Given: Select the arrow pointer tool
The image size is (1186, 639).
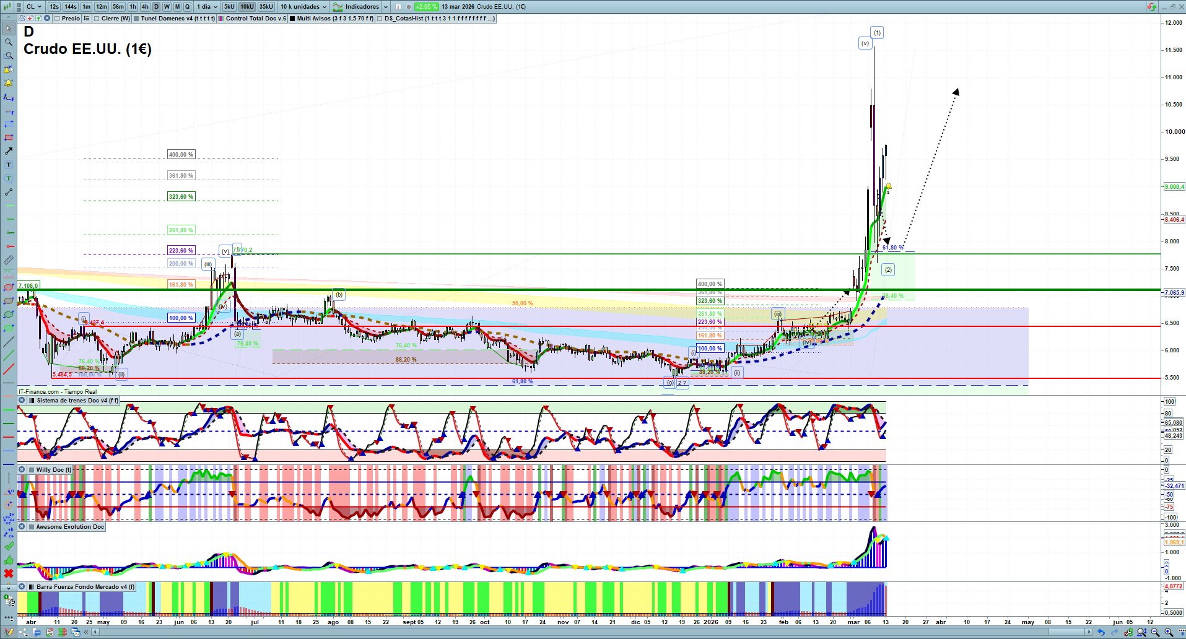Looking at the screenshot, I should click(x=9, y=28).
